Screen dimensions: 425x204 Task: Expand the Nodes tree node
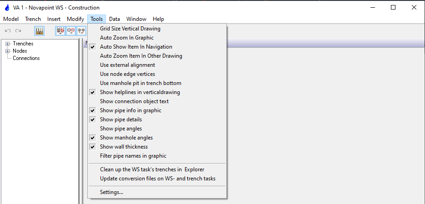[8, 51]
